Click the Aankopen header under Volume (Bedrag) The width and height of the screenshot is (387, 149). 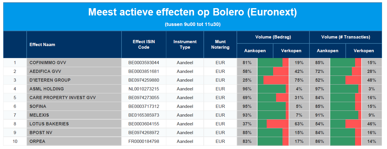coord(255,51)
